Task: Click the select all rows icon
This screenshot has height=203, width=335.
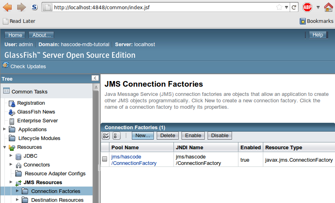Action: [106, 136]
